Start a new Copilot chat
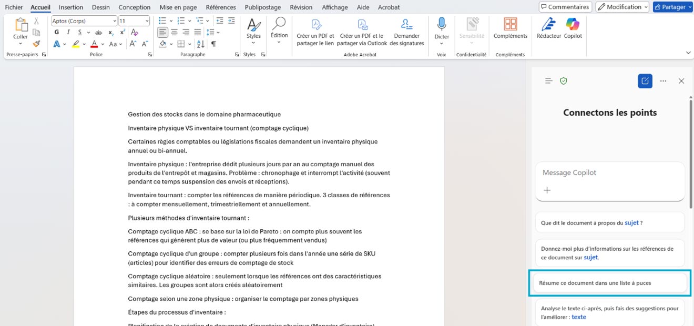This screenshot has height=326, width=694. (x=645, y=81)
